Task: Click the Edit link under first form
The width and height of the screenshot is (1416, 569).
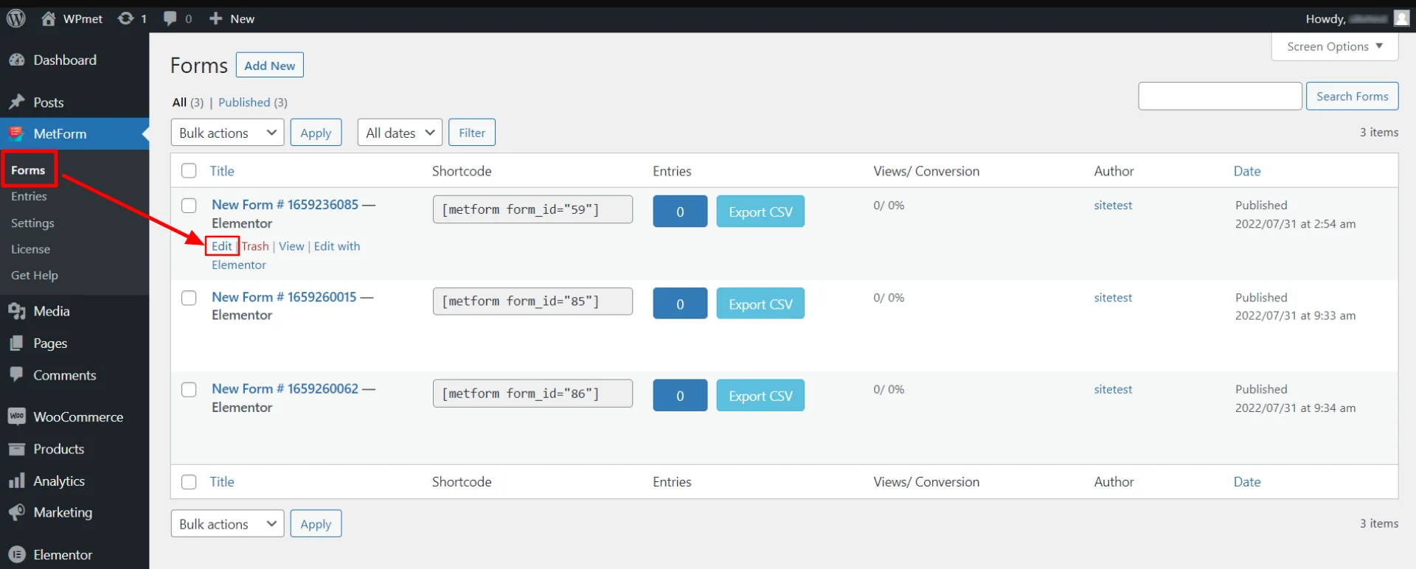Action: pyautogui.click(x=221, y=246)
